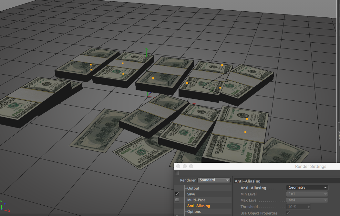Select Save in Render Settings list
This screenshot has height=216, width=340.
pyautogui.click(x=191, y=194)
